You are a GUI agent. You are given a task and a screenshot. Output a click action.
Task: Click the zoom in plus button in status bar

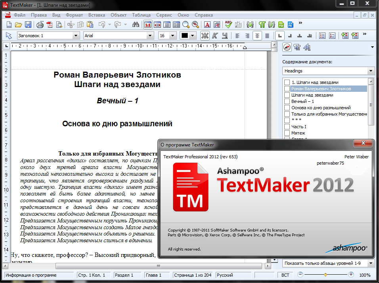tap(351, 275)
